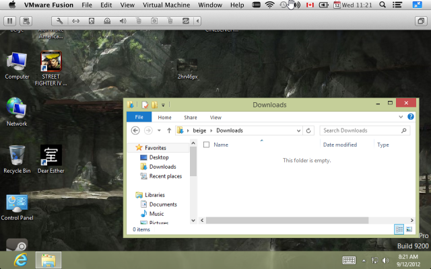Image resolution: width=431 pixels, height=269 pixels.
Task: Open the recent locations dropdown arrow
Action: tap(159, 130)
